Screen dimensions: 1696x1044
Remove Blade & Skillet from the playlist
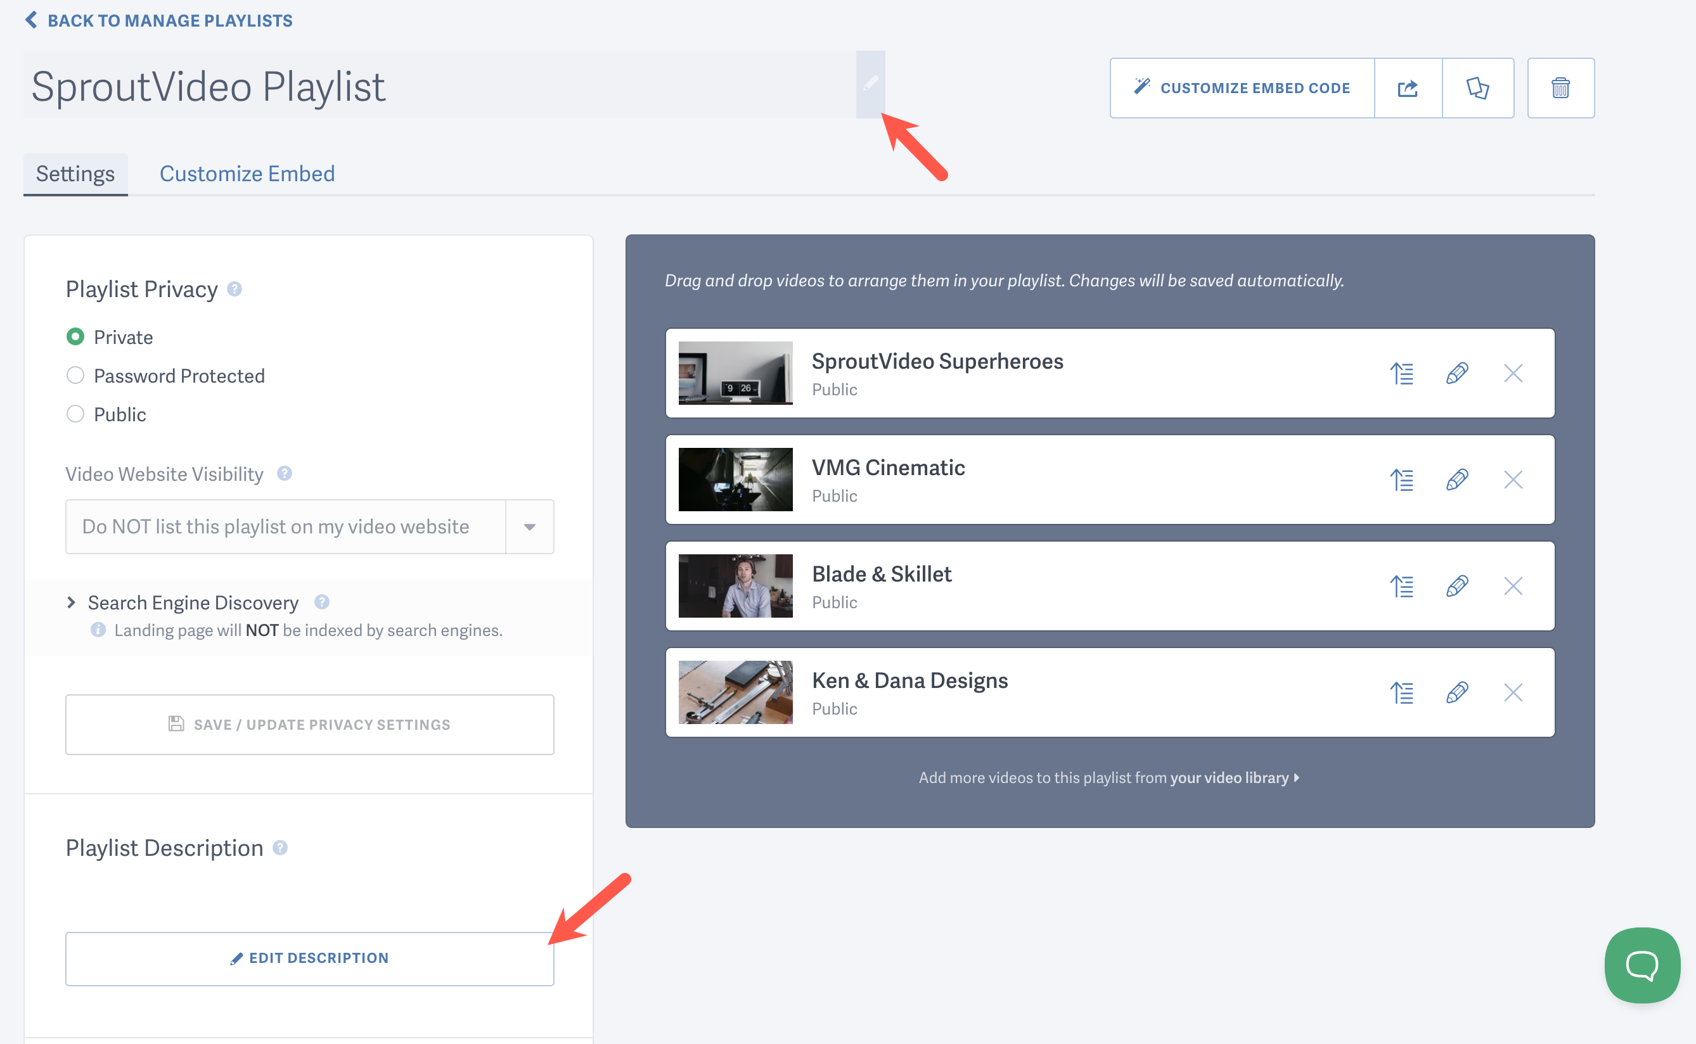[1513, 585]
